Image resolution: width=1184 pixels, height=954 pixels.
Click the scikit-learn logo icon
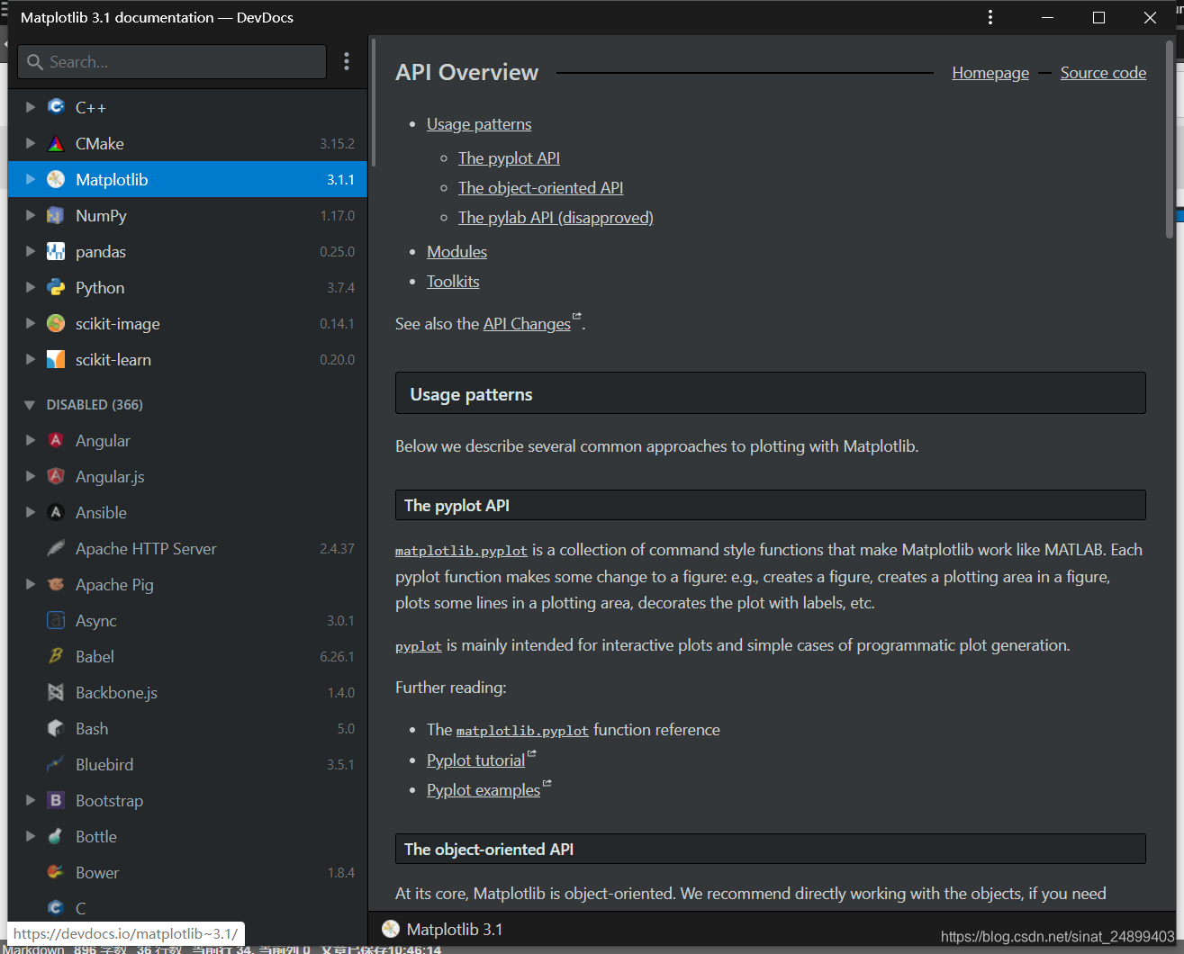tap(56, 359)
